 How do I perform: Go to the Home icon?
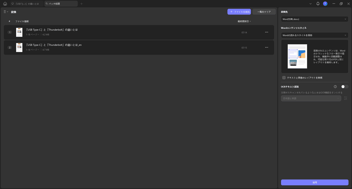pos(5,4)
